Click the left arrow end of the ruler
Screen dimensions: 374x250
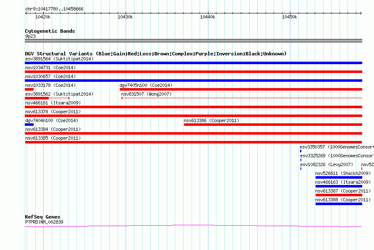[26, 13]
